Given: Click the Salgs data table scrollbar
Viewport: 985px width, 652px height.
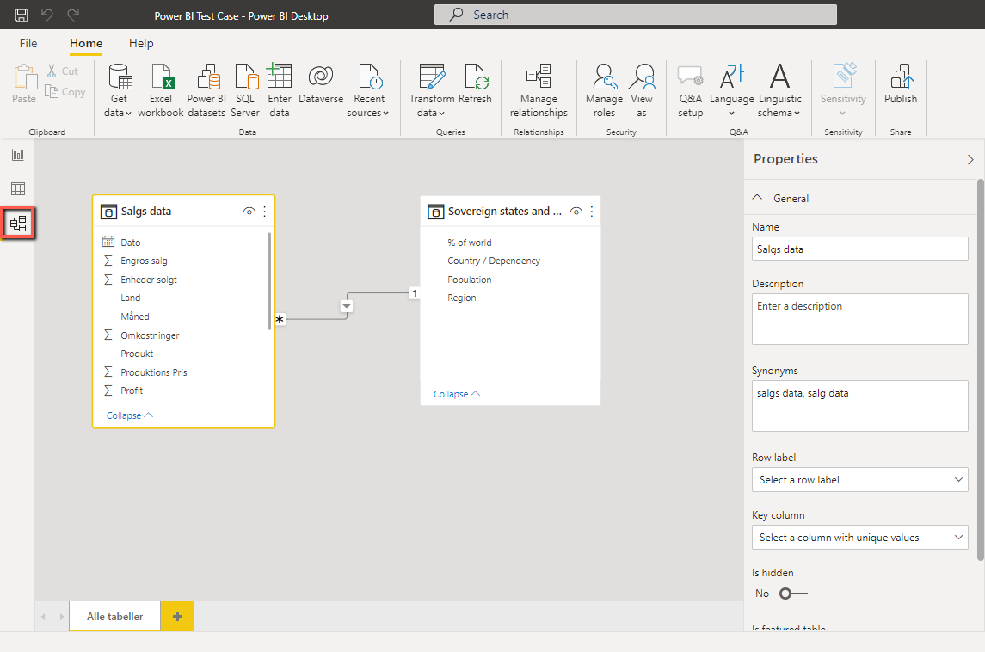Looking at the screenshot, I should [269, 280].
